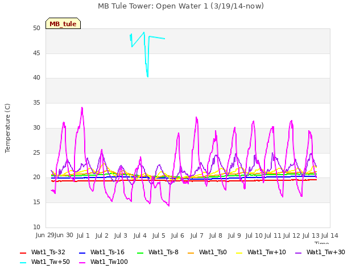Select the Wat1_Tw+30 legend label
364x273 pixels.
326,253
